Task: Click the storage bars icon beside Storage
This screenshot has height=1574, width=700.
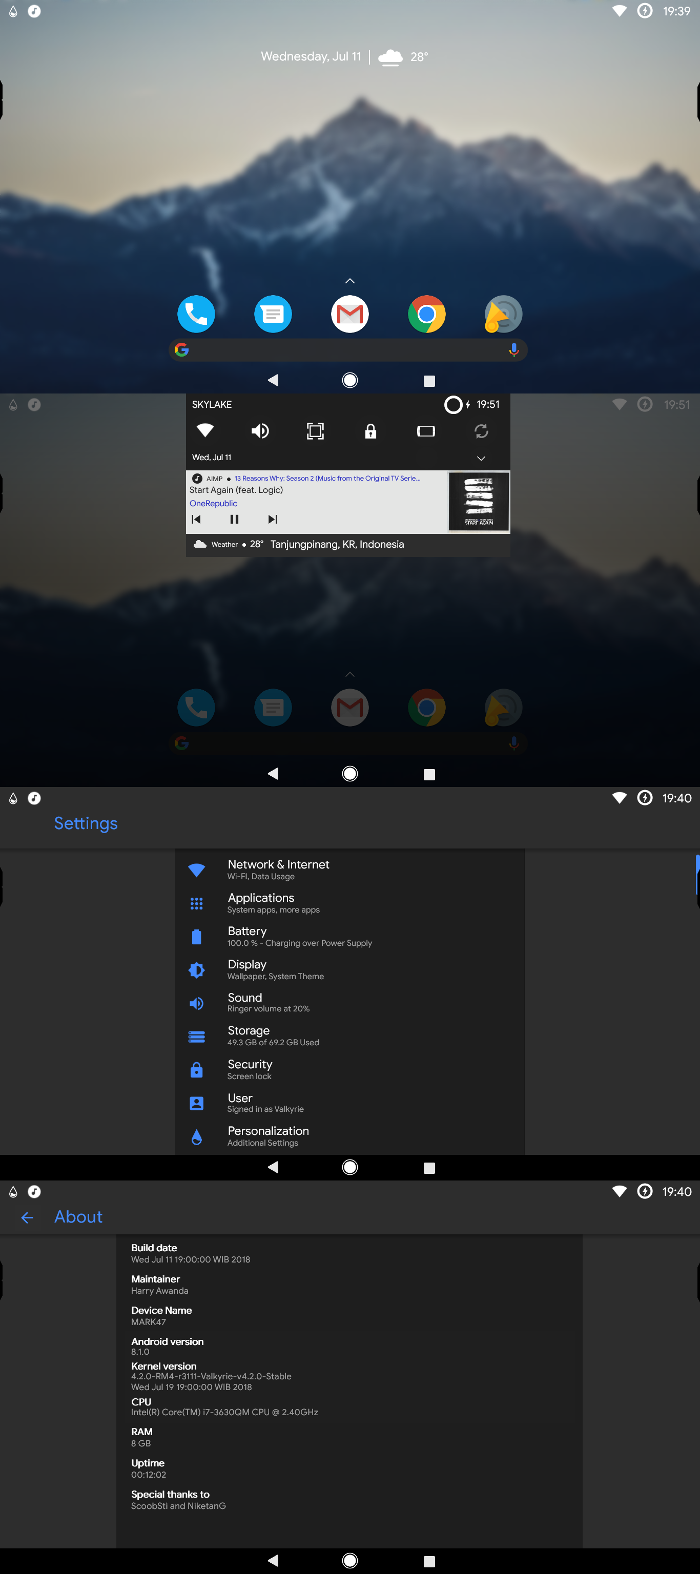Action: [x=196, y=1037]
